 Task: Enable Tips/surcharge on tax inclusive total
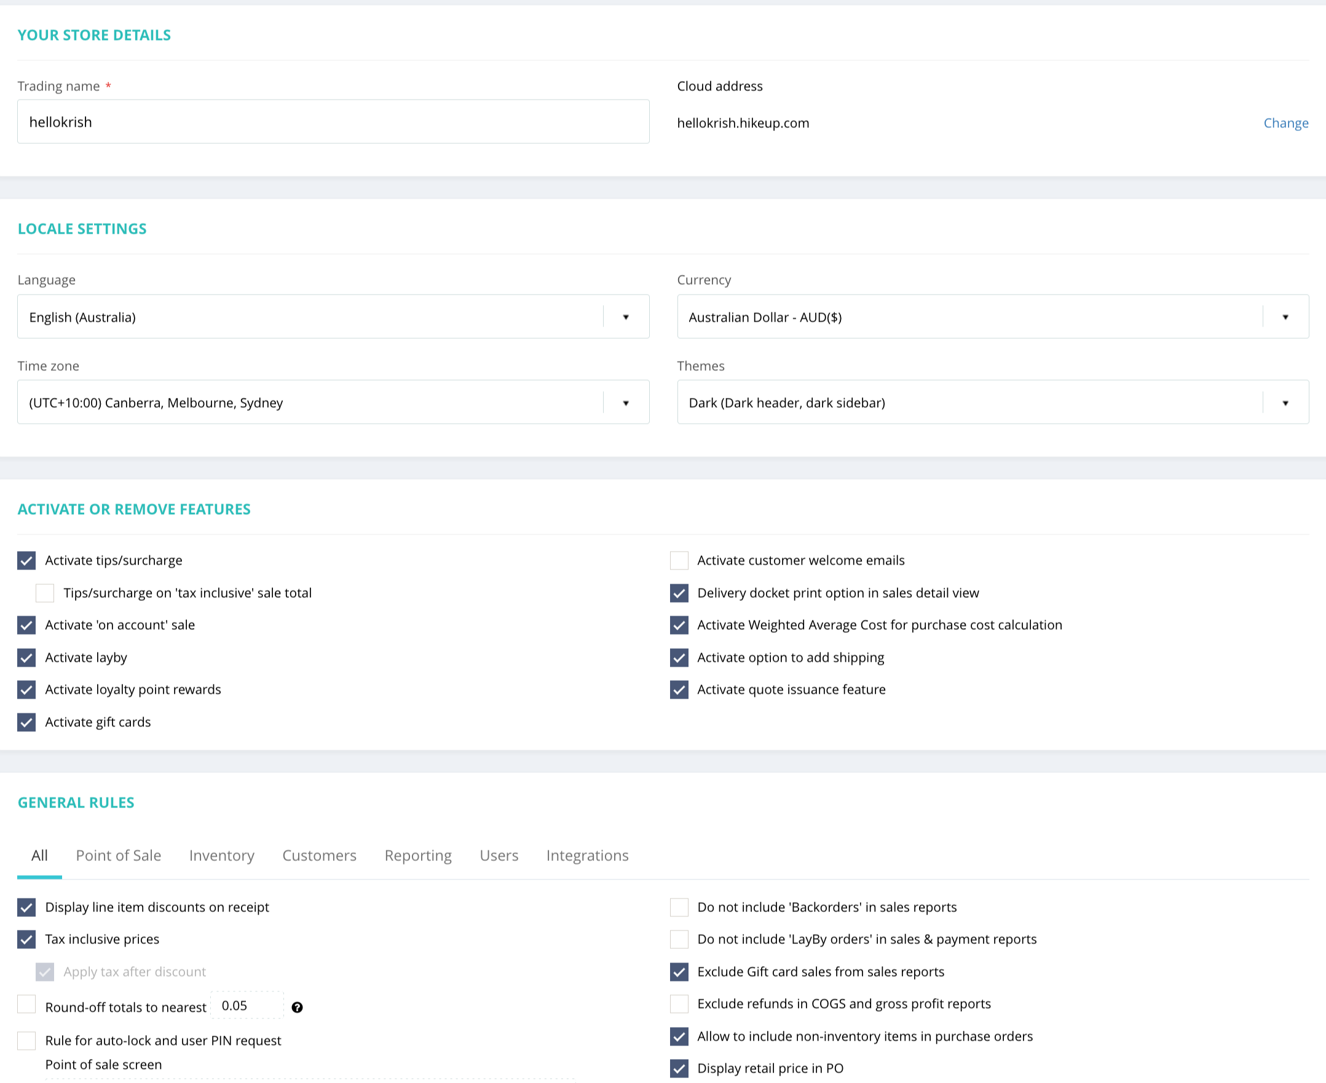[x=45, y=593]
